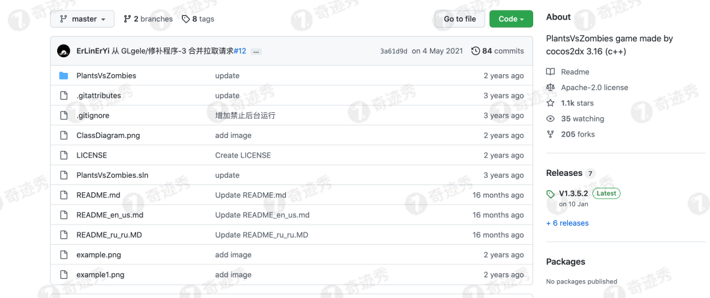
Task: Click file icon beside .gitignore
Action: coord(64,116)
